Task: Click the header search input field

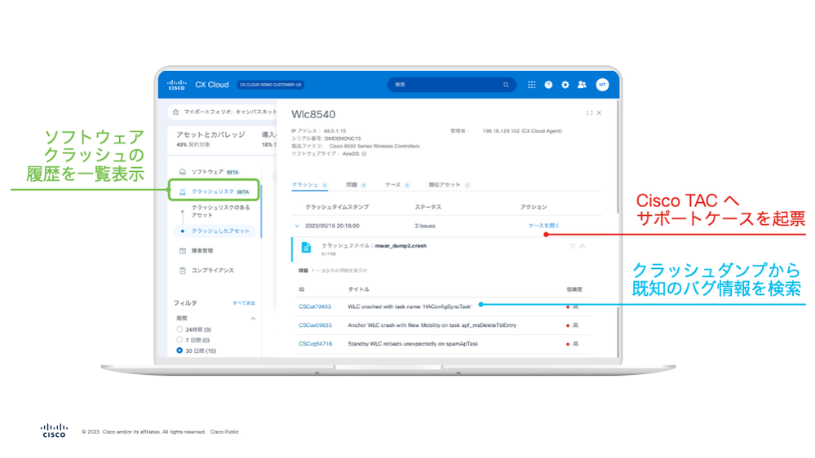Action: pyautogui.click(x=452, y=85)
